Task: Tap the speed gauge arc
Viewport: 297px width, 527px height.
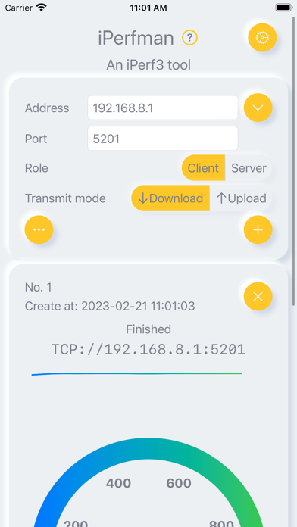Action: tap(148, 449)
